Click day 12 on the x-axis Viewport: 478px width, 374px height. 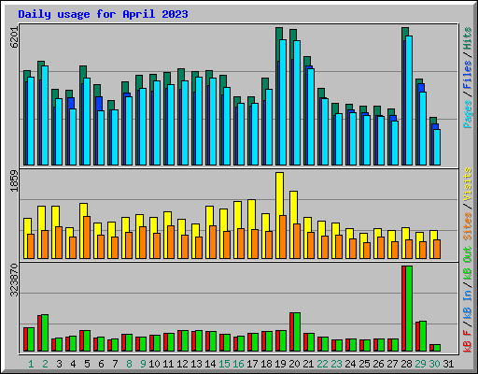(x=182, y=364)
